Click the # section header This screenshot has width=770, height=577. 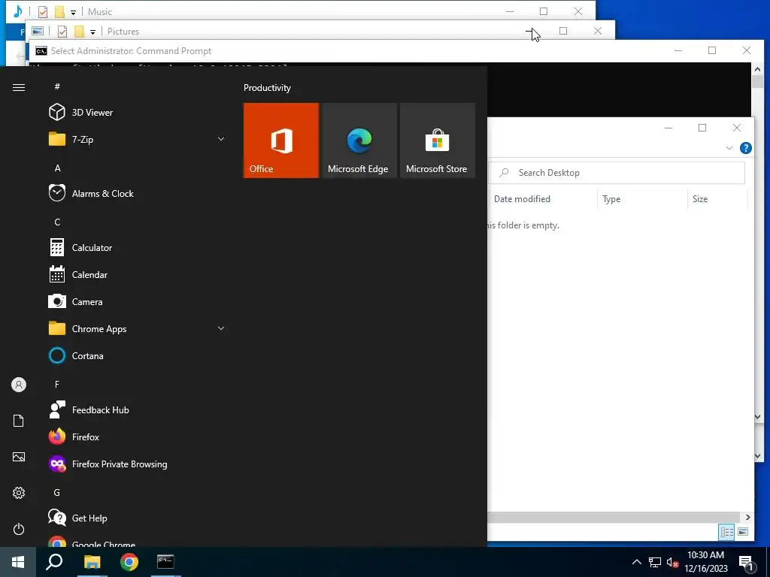(57, 86)
